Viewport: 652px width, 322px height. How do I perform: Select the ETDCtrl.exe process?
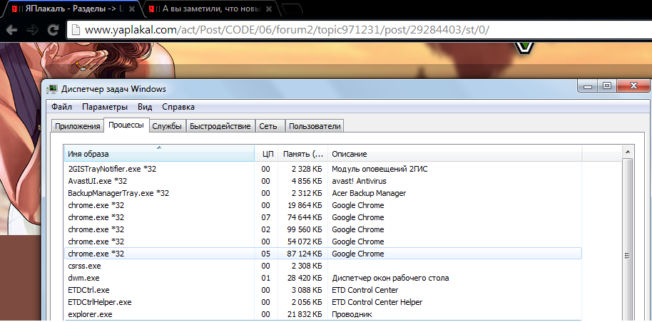[x=323, y=290]
